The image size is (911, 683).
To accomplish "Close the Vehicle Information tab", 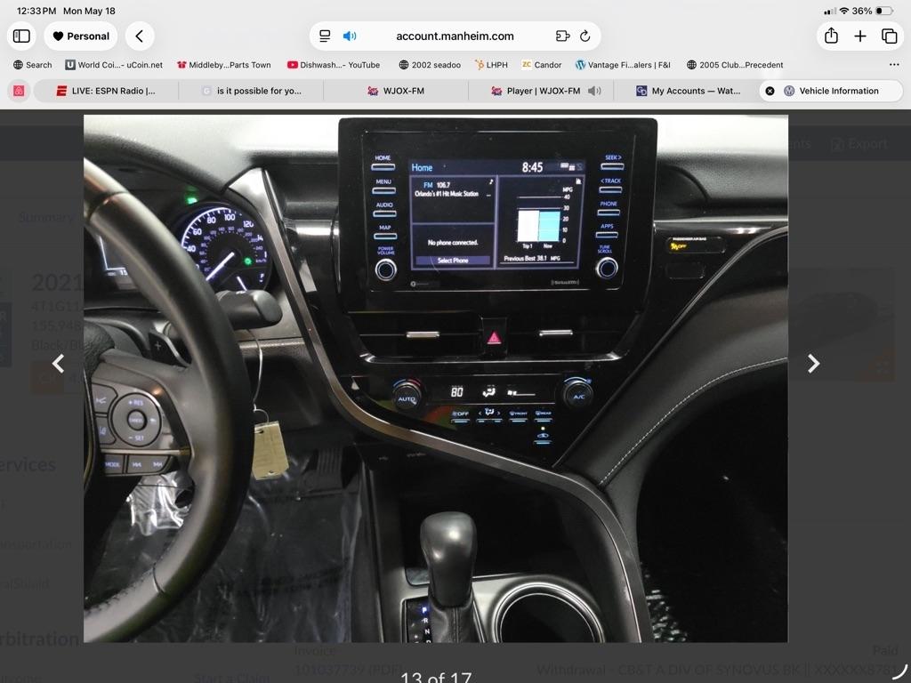I will [x=770, y=92].
